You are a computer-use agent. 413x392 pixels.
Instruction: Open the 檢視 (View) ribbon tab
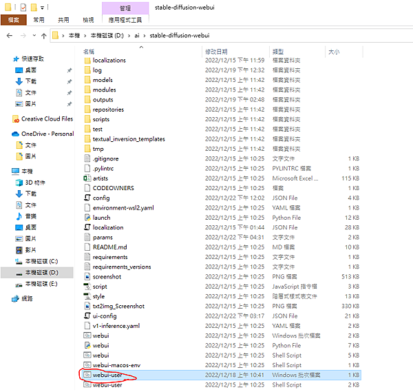pos(88,20)
